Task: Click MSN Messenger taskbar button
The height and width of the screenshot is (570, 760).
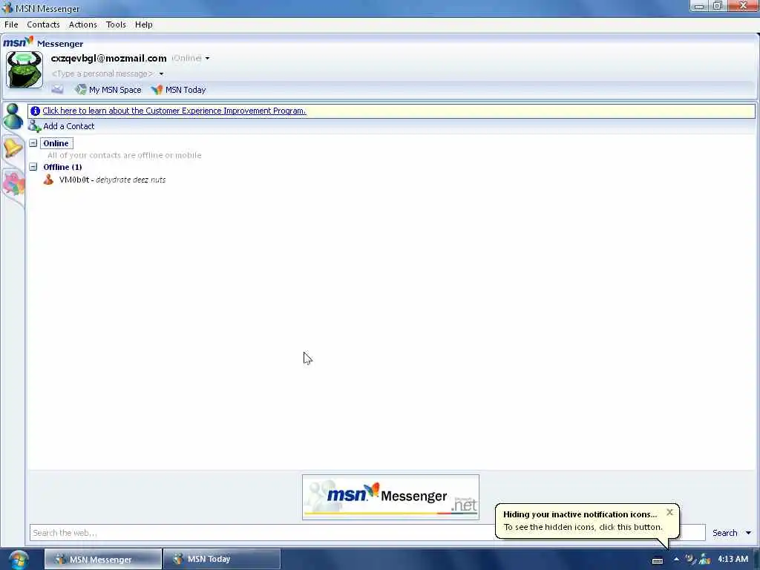Action: (x=102, y=559)
